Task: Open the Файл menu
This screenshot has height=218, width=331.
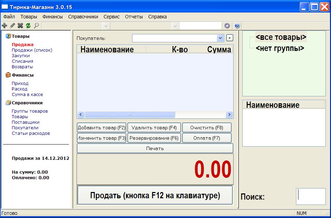Action: pos(9,17)
